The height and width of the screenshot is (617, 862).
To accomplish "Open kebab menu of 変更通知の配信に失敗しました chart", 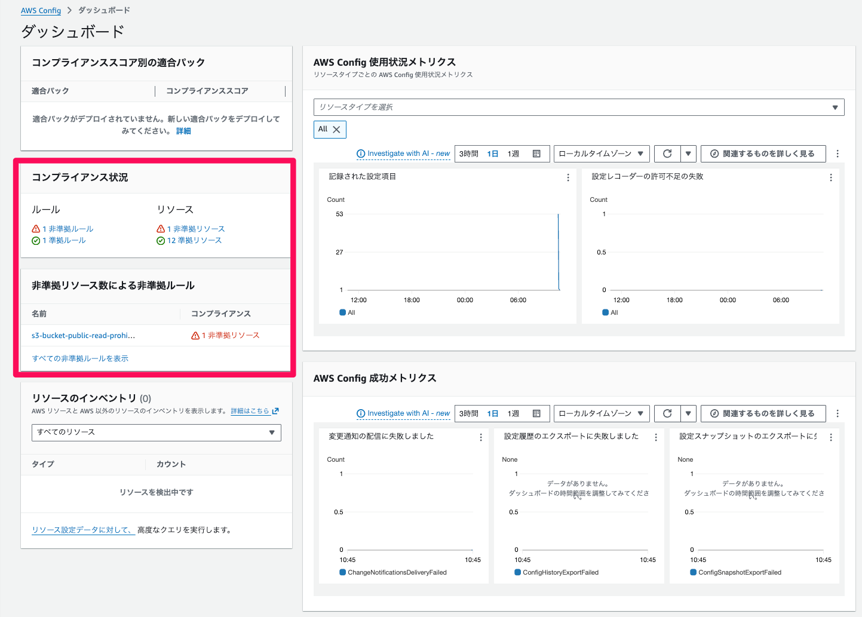I will click(481, 437).
